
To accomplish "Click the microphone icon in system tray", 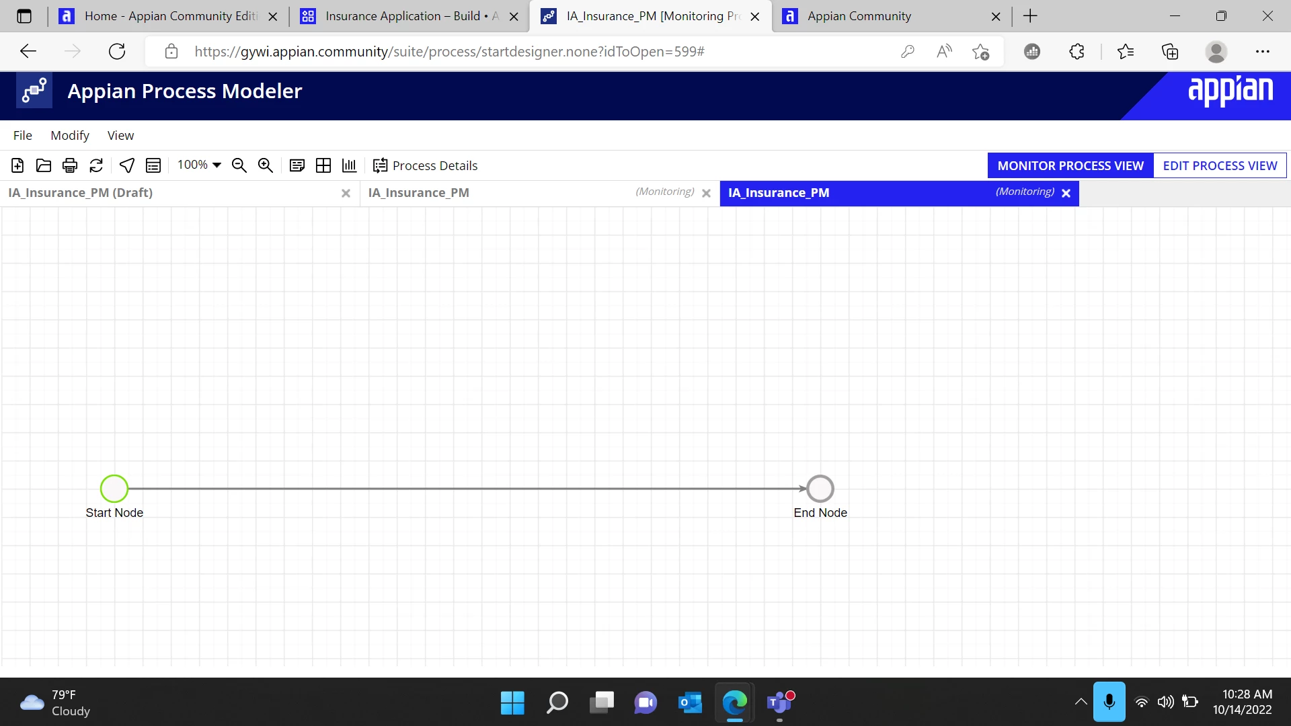I will click(1109, 702).
